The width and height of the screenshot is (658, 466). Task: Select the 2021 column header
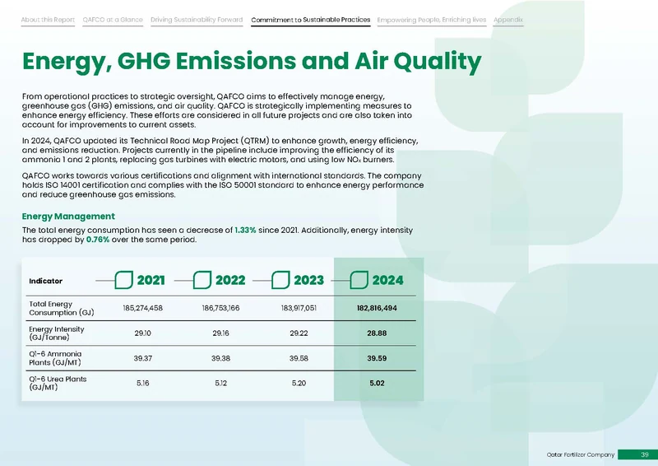(x=151, y=280)
